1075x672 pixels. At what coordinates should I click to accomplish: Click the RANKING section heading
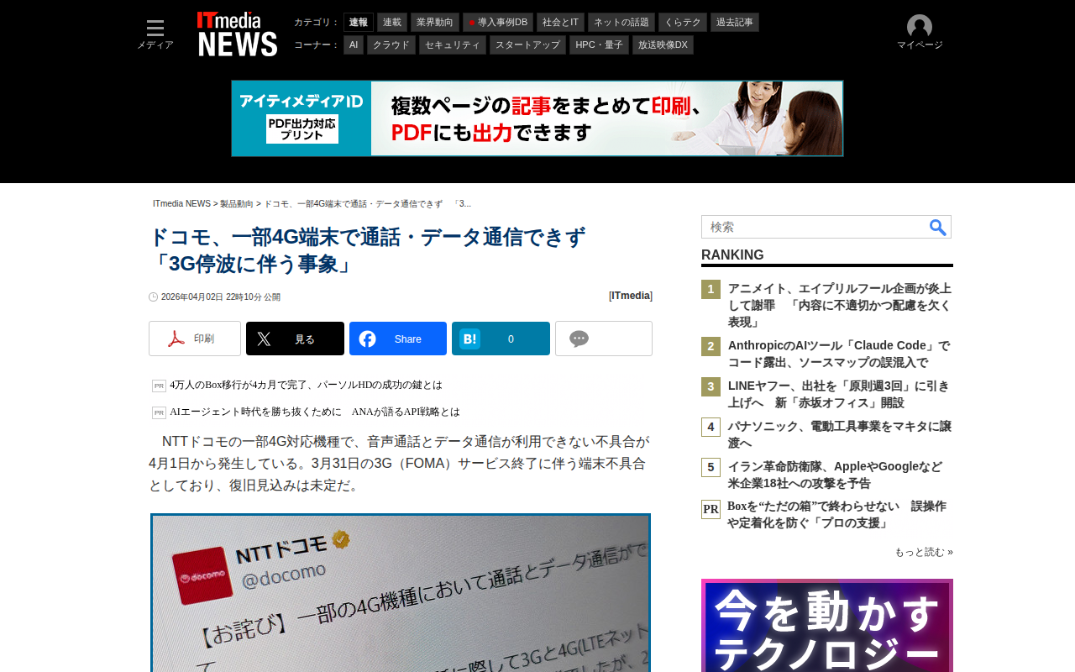[732, 255]
